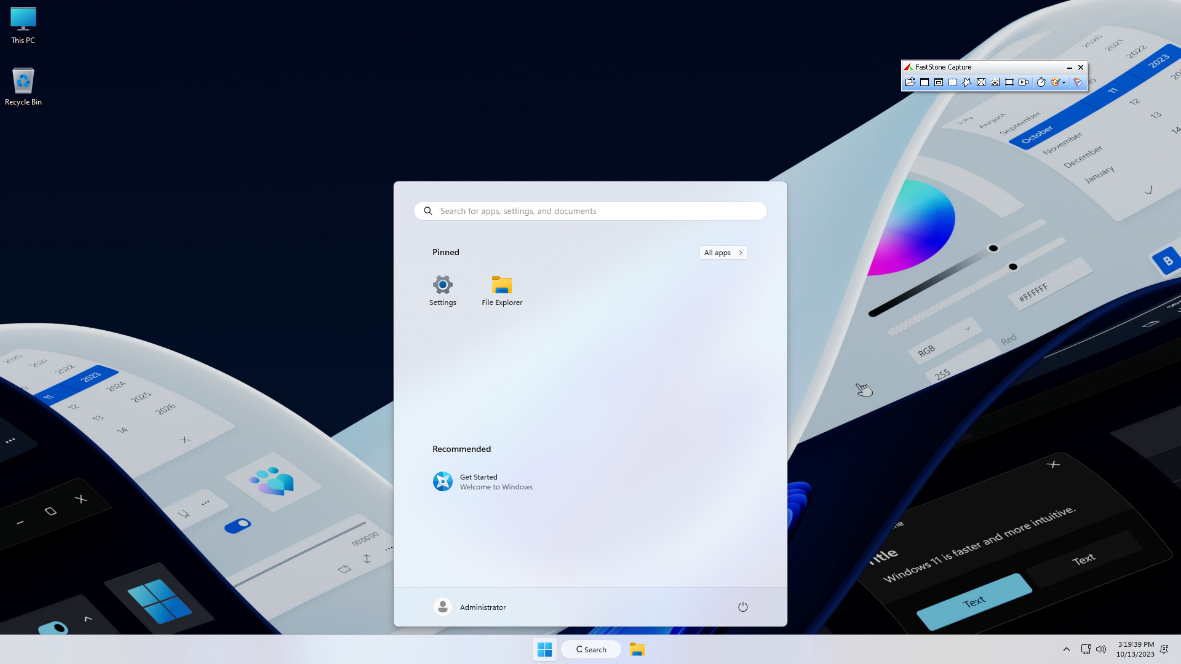Click delay timer icon in FastStone

(1041, 82)
